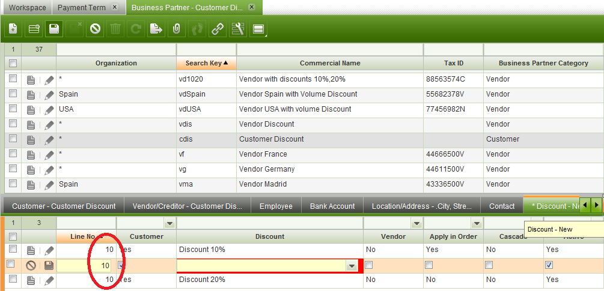Click the Line No. input field in new row

(84, 265)
